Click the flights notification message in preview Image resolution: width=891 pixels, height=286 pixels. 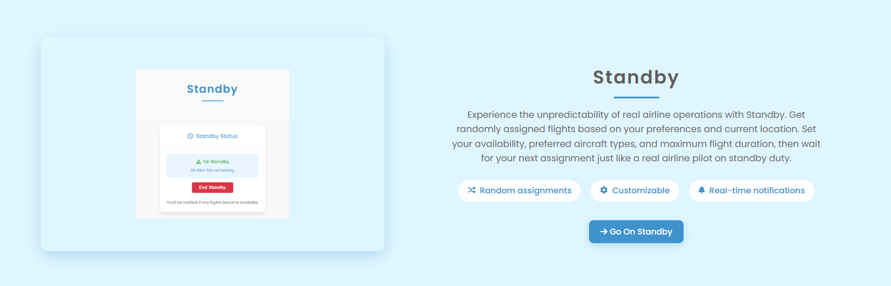coord(212,202)
